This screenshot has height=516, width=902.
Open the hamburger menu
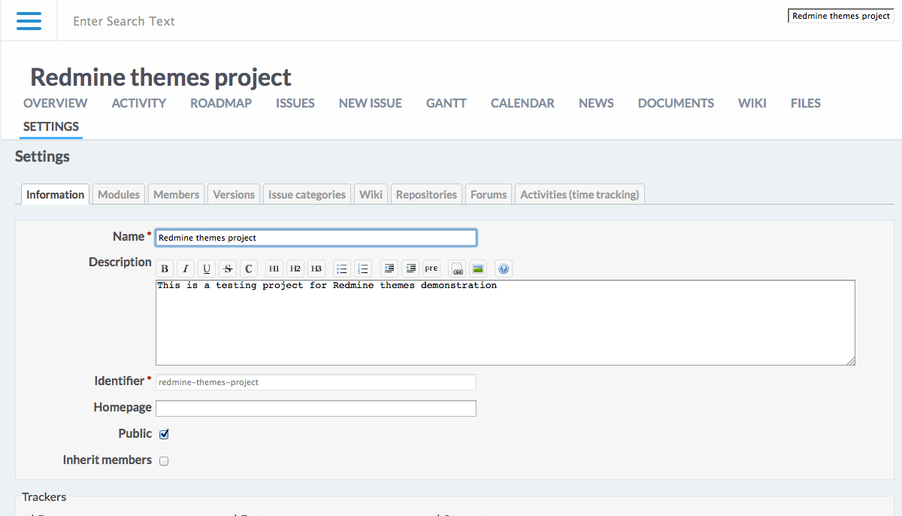click(x=29, y=21)
